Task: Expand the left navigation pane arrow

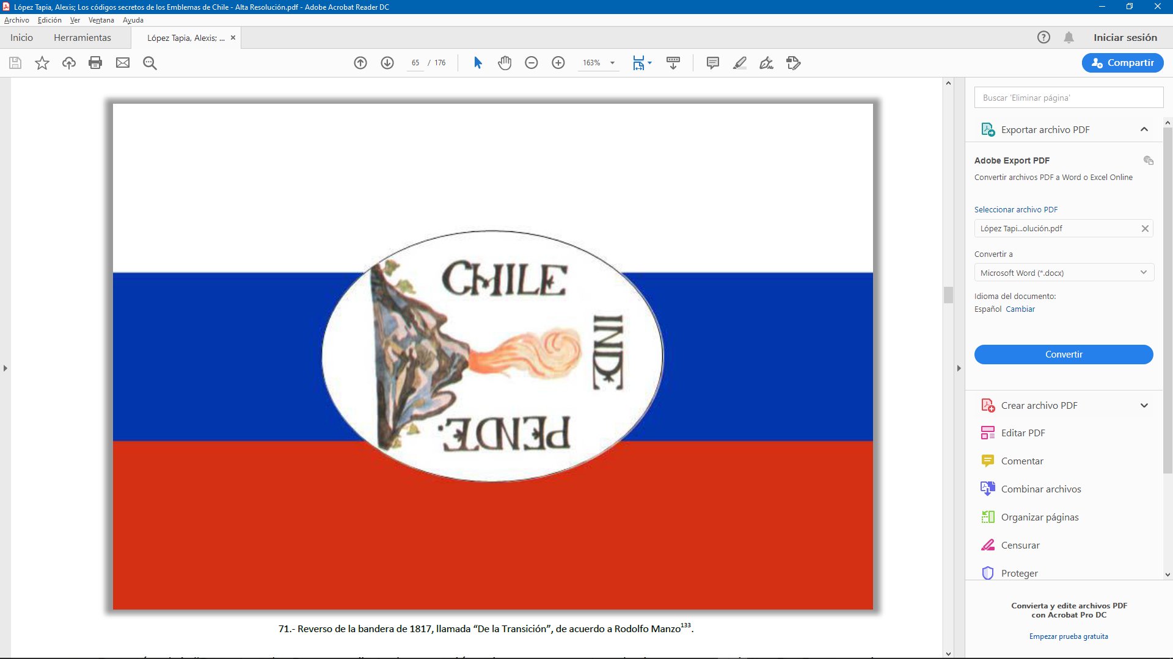Action: (5, 368)
